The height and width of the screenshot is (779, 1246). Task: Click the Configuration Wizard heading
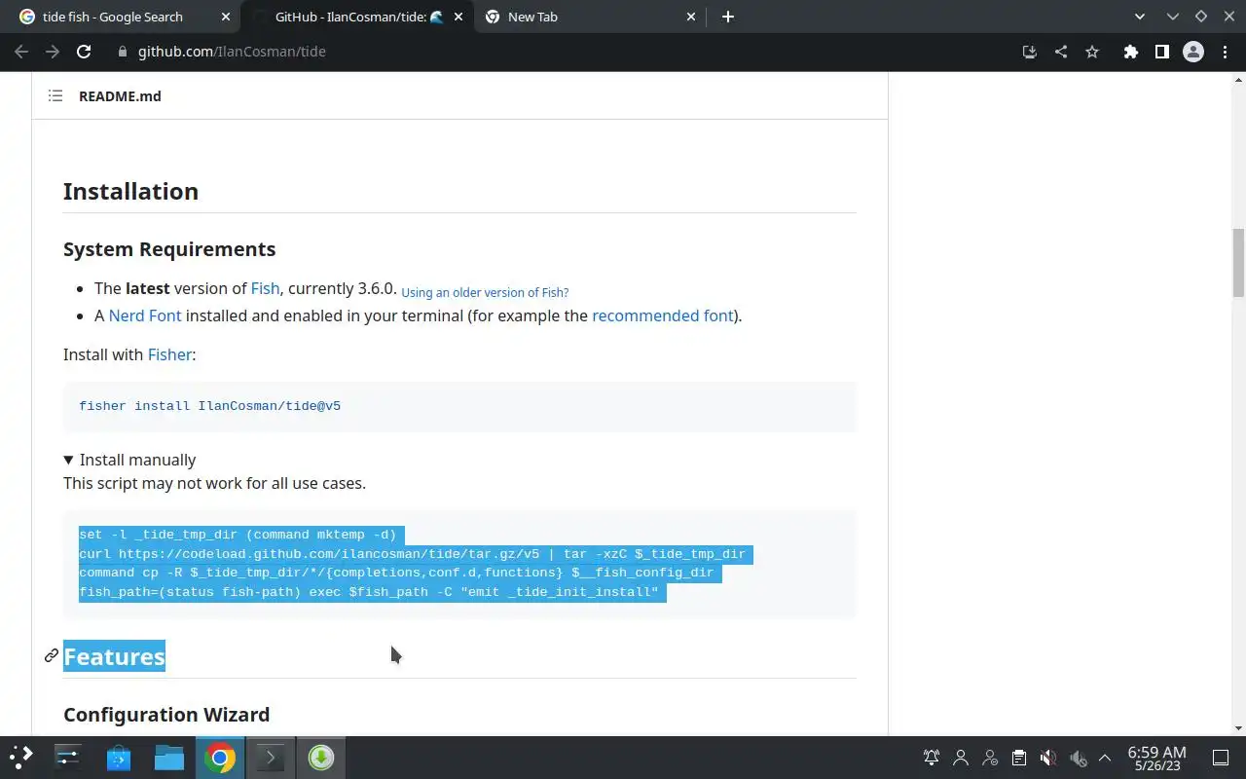click(166, 715)
